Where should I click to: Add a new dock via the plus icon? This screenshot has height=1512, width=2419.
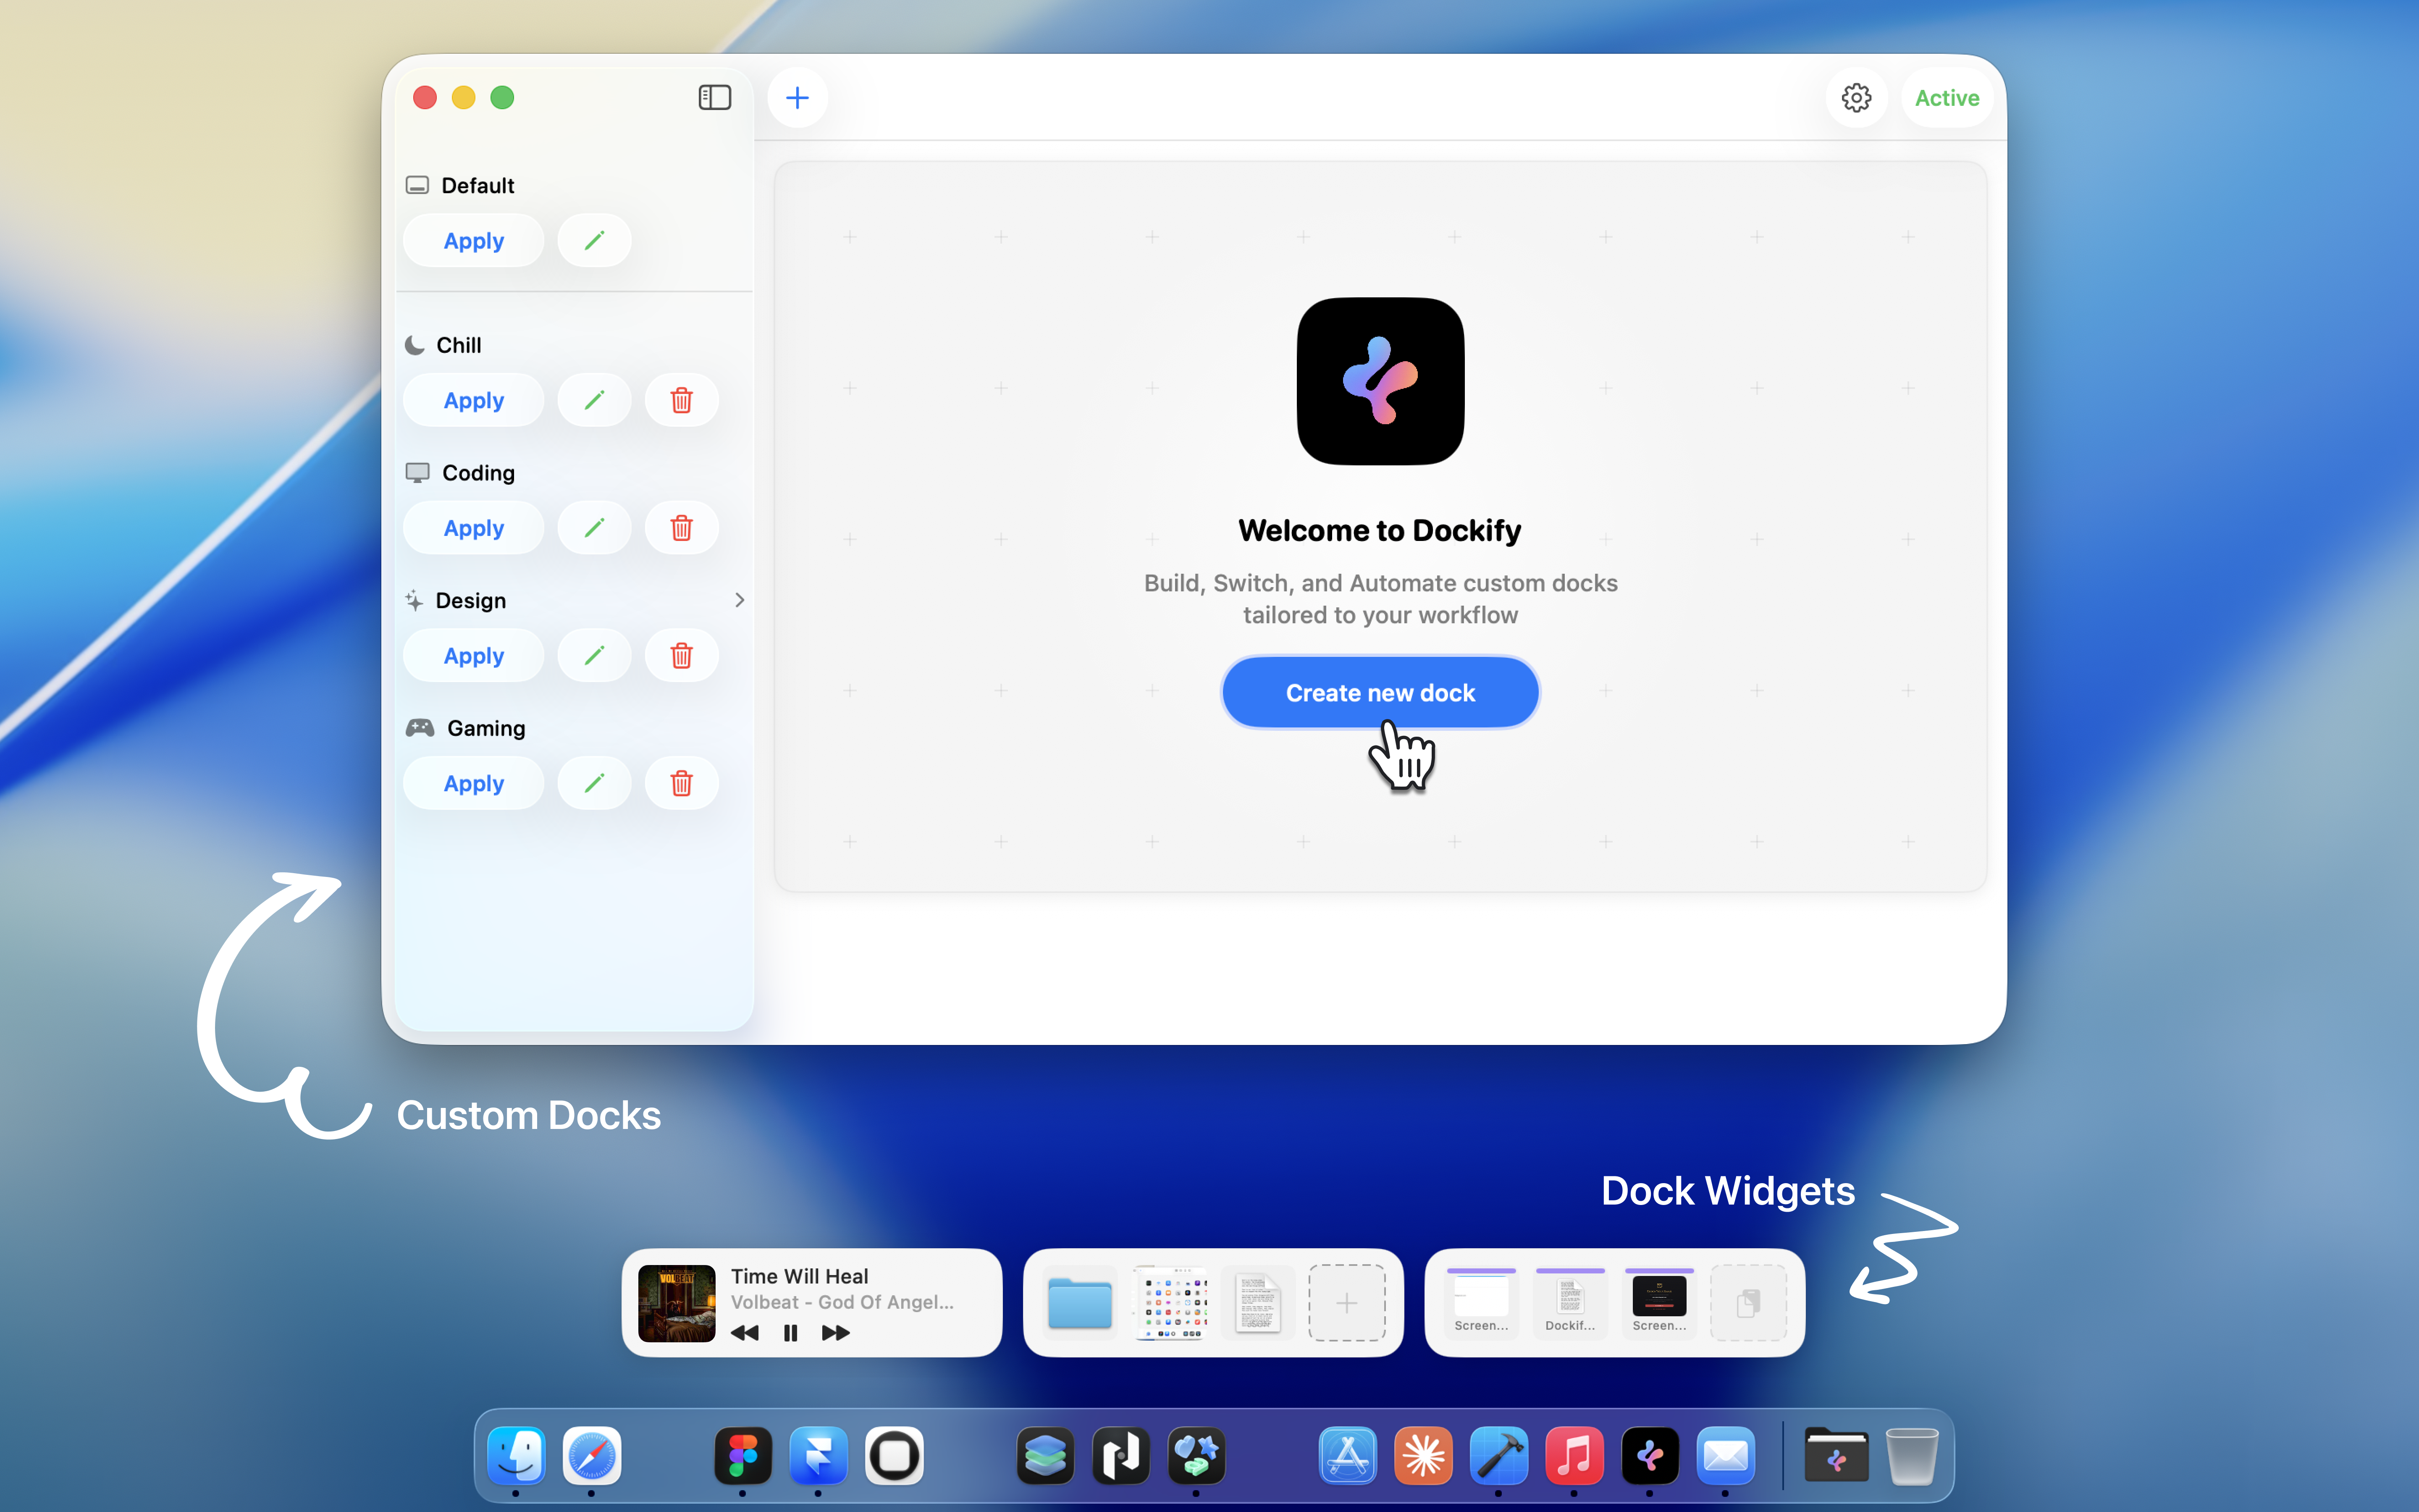[797, 97]
